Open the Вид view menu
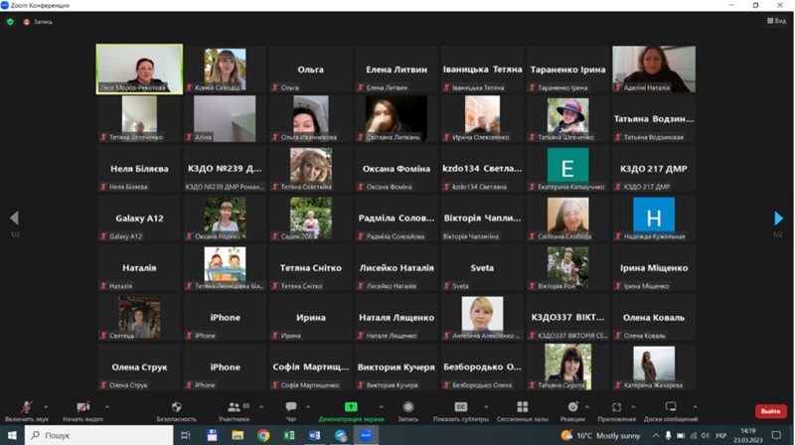This screenshot has width=795, height=445. (x=776, y=21)
